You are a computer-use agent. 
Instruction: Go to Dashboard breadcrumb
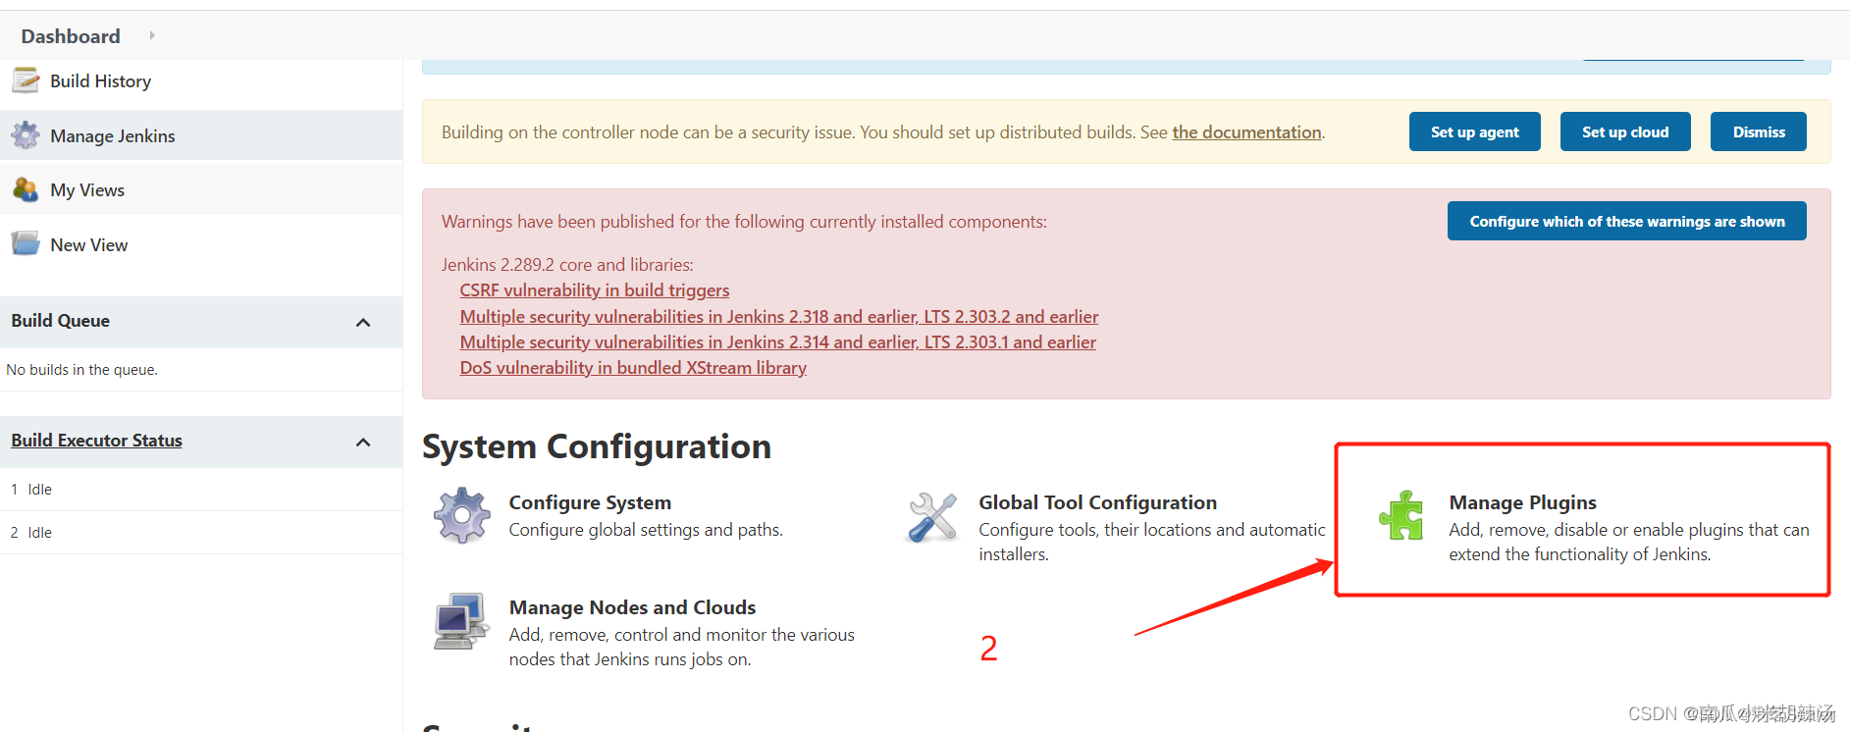pos(71,36)
